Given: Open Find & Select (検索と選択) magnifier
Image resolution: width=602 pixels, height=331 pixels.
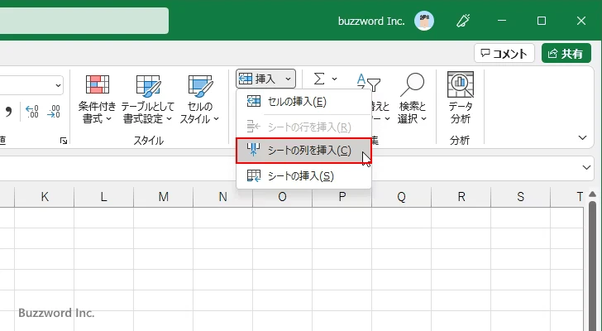Looking at the screenshot, I should pyautogui.click(x=411, y=86).
